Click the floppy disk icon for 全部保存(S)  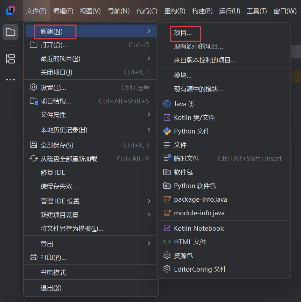(x=34, y=145)
